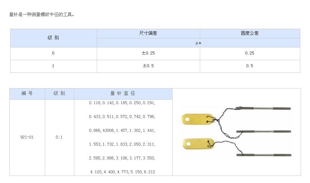This screenshot has width=310, height=183.
Task: Click the 圆度公差 column header
Action: (250, 33)
